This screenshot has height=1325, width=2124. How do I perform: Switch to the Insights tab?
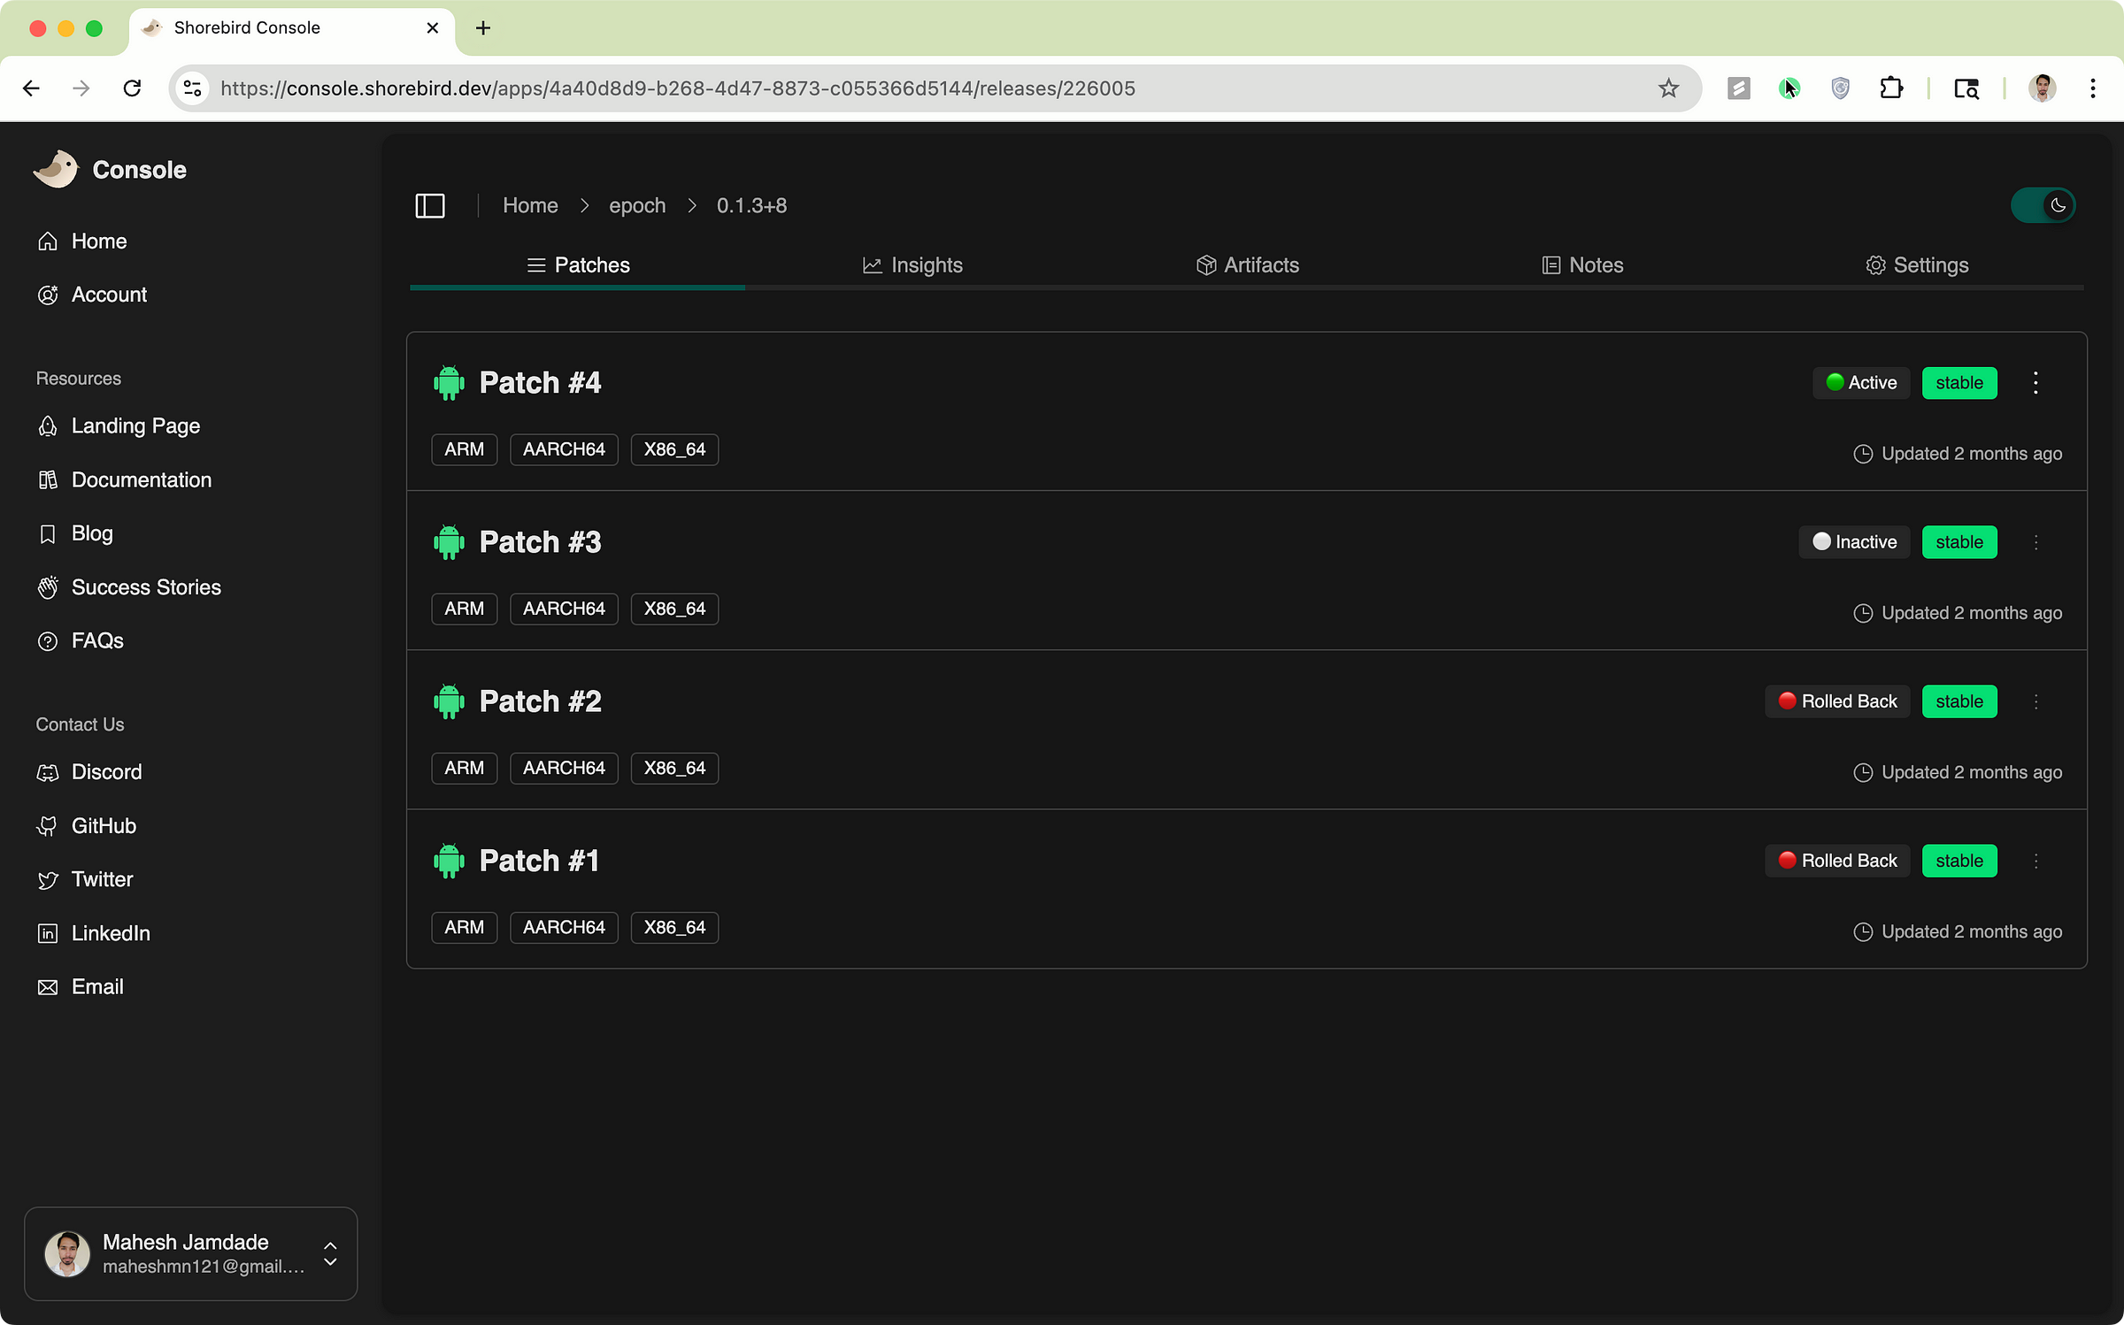tap(913, 265)
